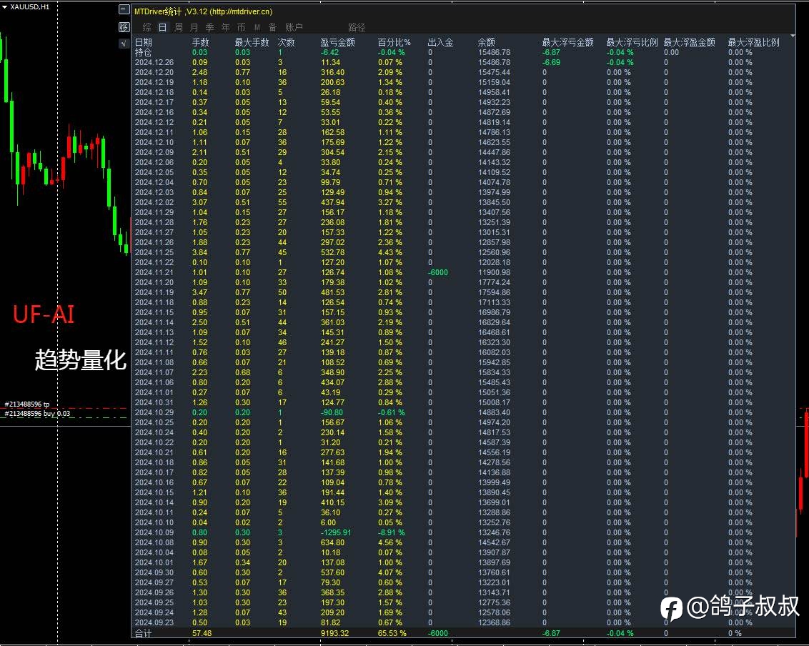Show the 月 monthly statistics tab
The image size is (809, 646).
pos(194,27)
